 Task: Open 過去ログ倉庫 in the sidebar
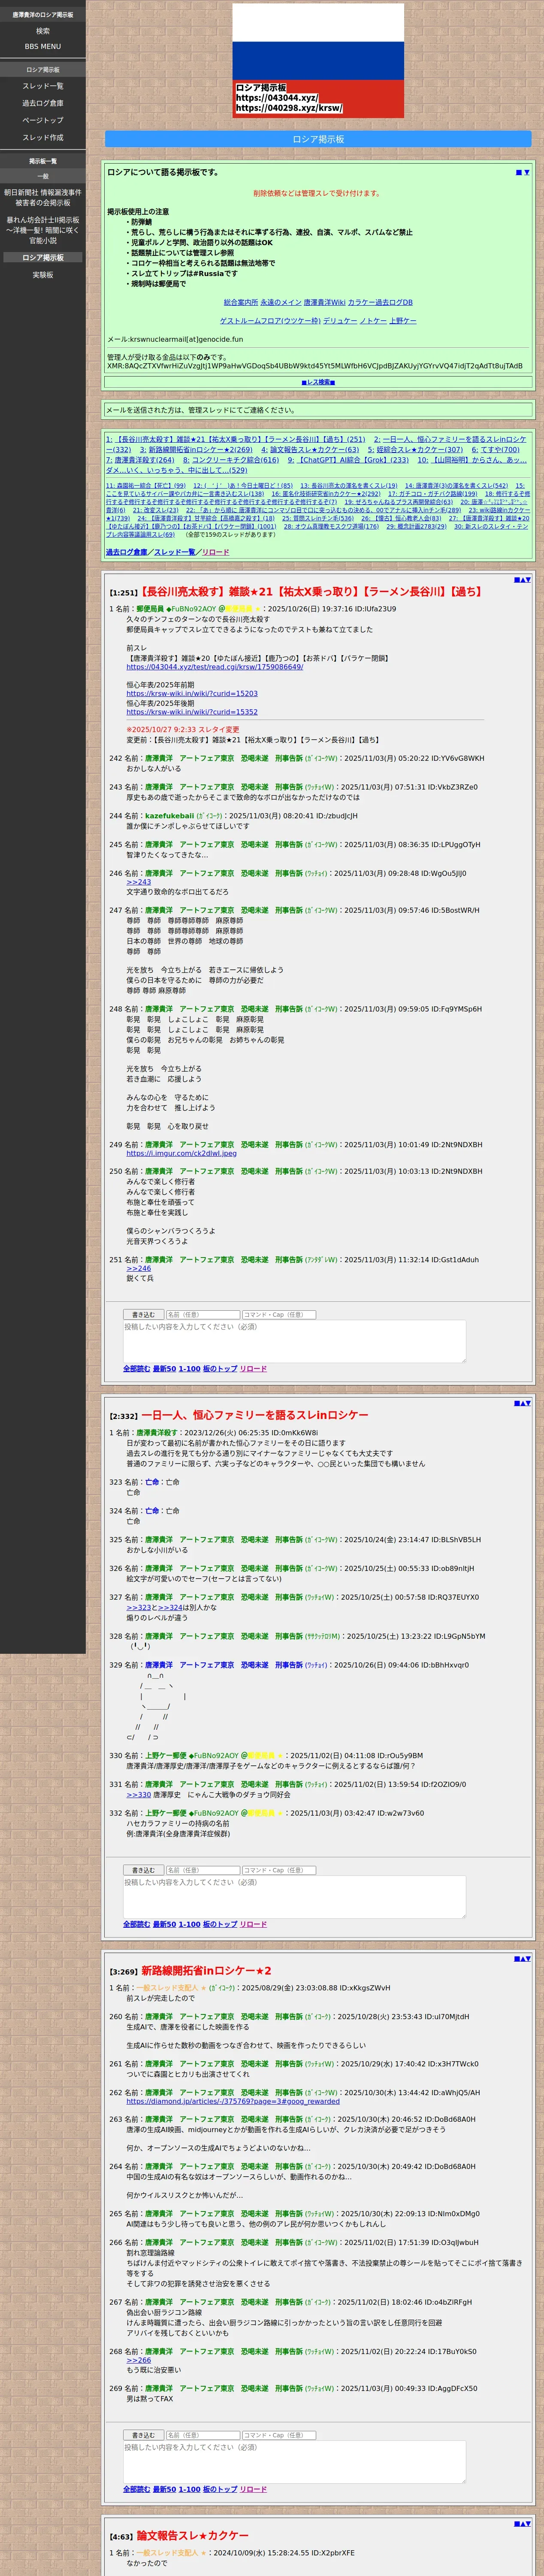[x=43, y=103]
